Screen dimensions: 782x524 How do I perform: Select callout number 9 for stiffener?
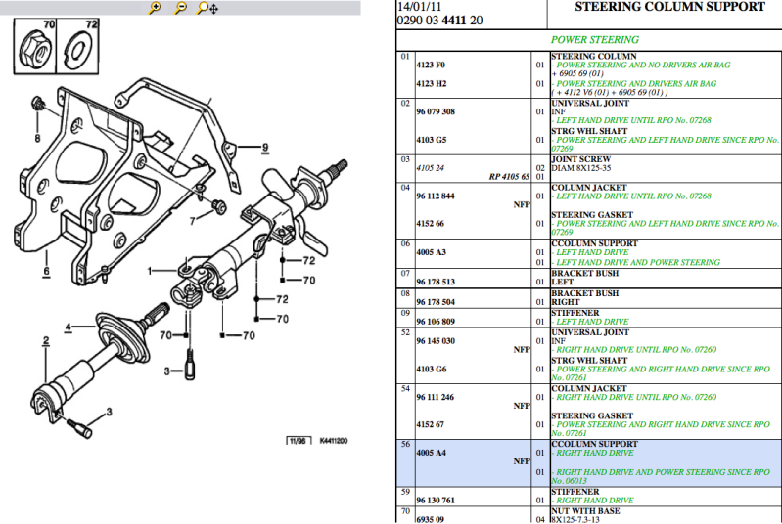(265, 147)
